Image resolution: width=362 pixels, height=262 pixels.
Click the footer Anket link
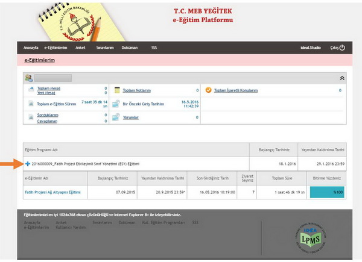pyautogui.click(x=61, y=223)
